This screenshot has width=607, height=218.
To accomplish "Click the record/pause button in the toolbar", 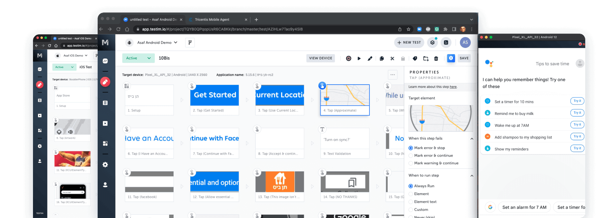I will [x=348, y=58].
